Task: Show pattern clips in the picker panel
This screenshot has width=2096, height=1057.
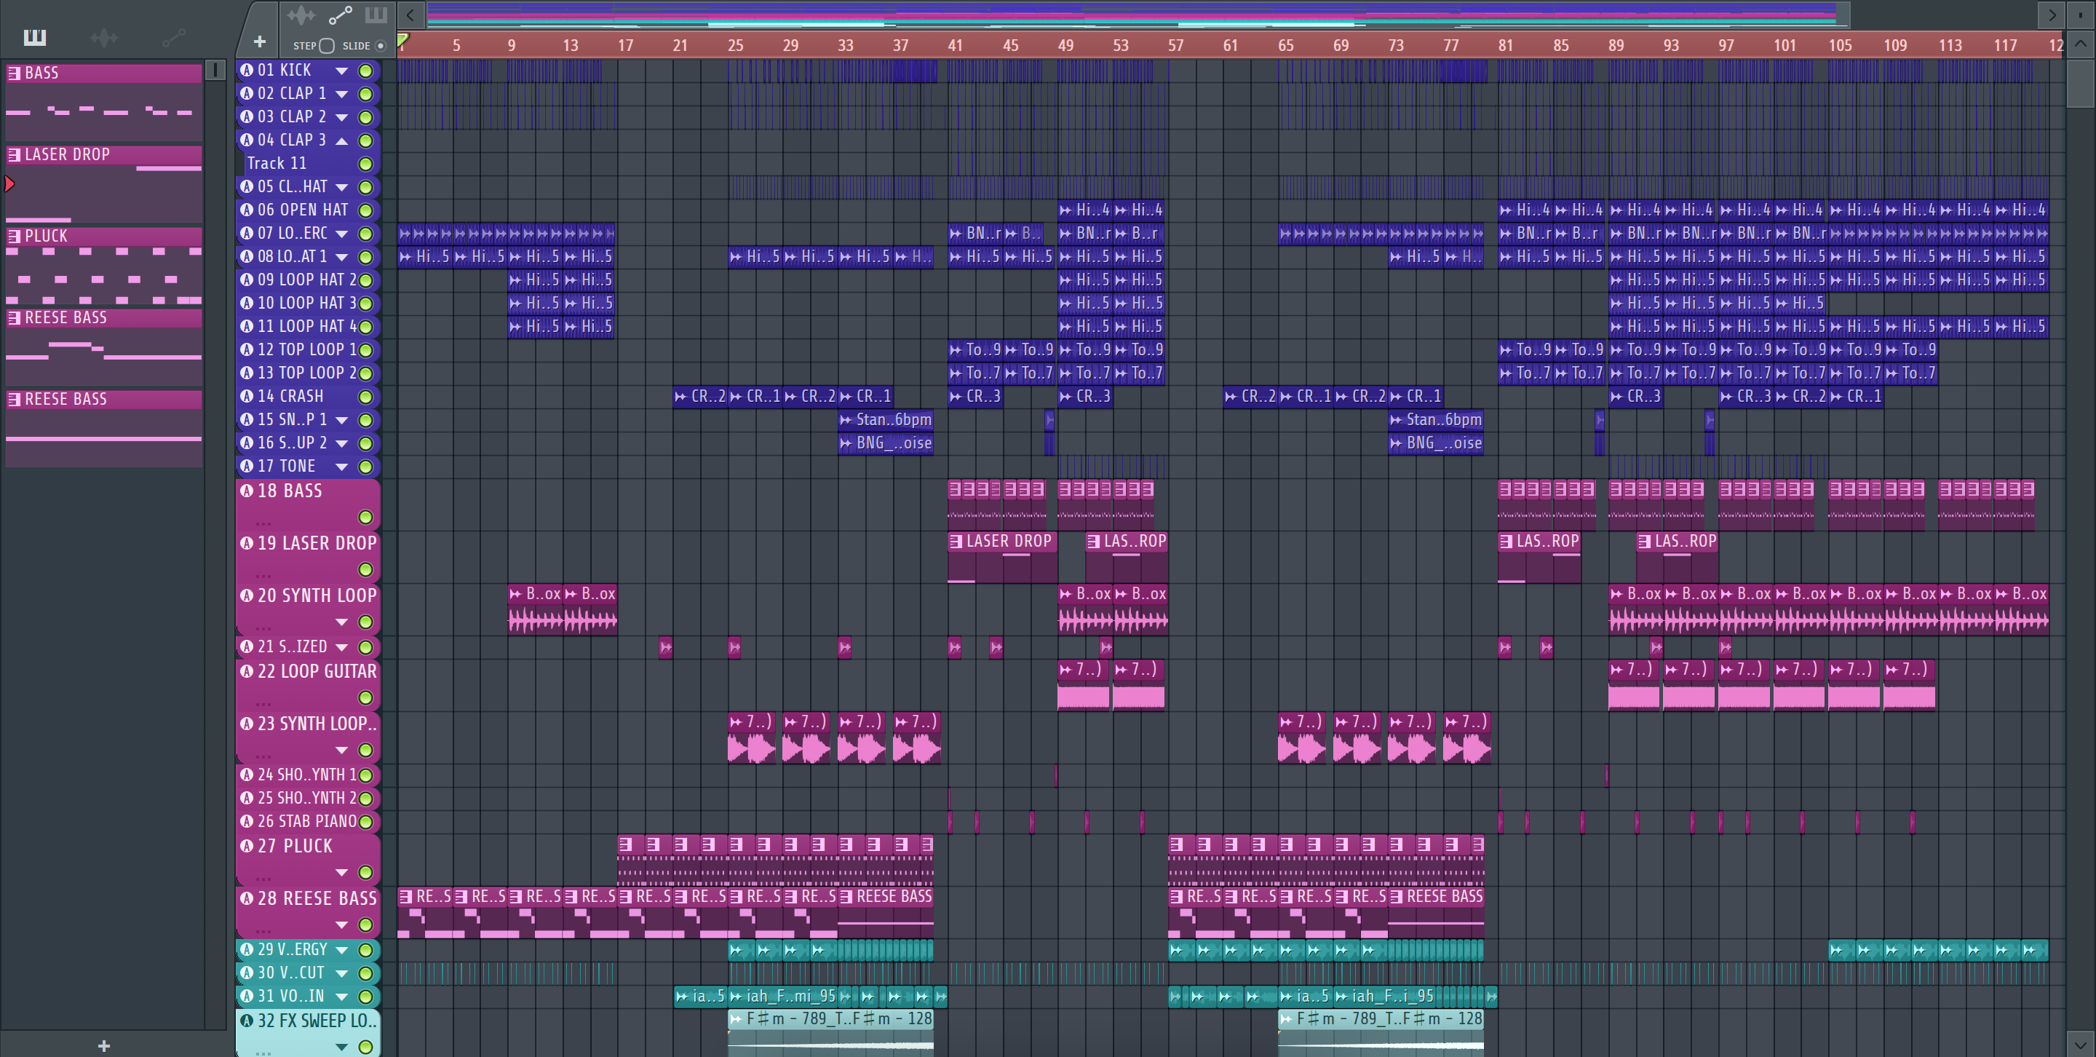Action: [x=35, y=37]
